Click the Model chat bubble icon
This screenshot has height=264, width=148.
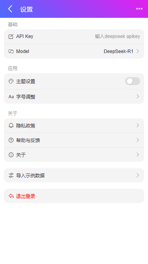coord(11,51)
